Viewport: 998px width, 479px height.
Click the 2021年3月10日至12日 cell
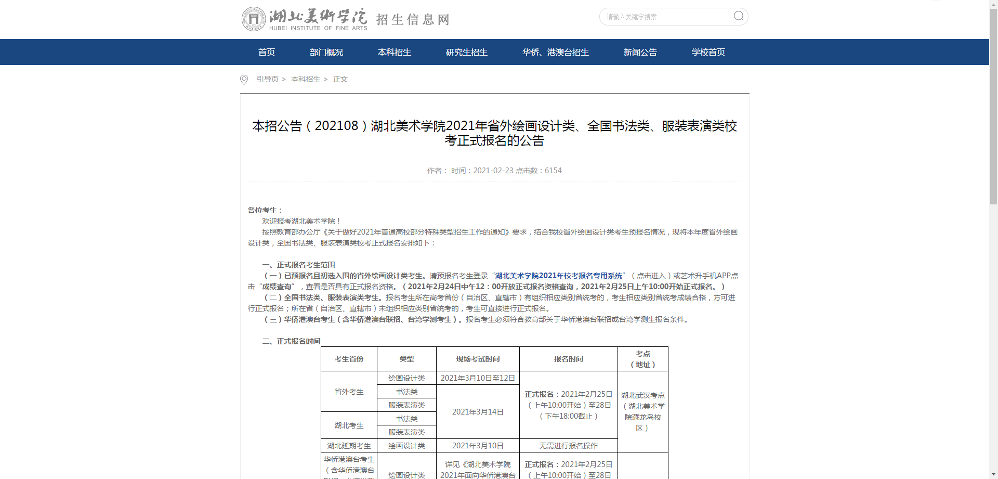point(478,378)
